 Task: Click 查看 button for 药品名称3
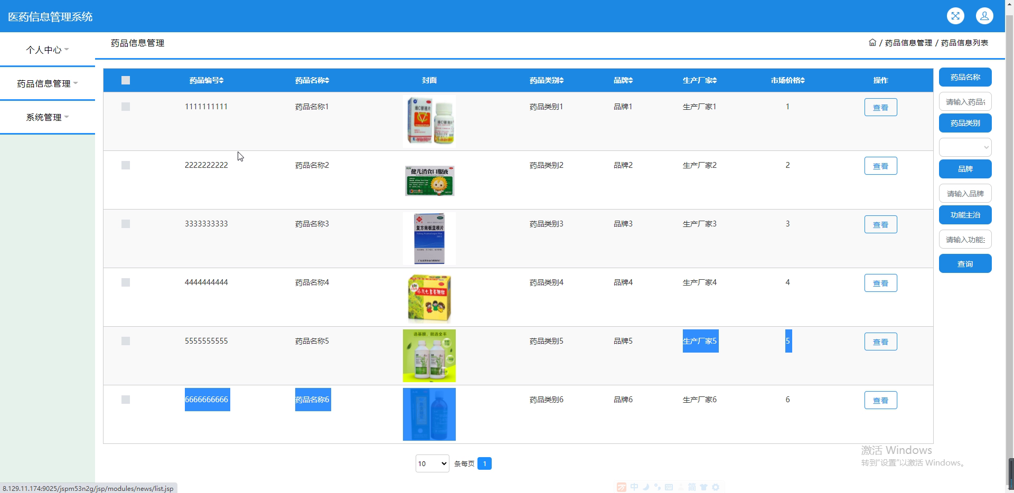pyautogui.click(x=880, y=224)
